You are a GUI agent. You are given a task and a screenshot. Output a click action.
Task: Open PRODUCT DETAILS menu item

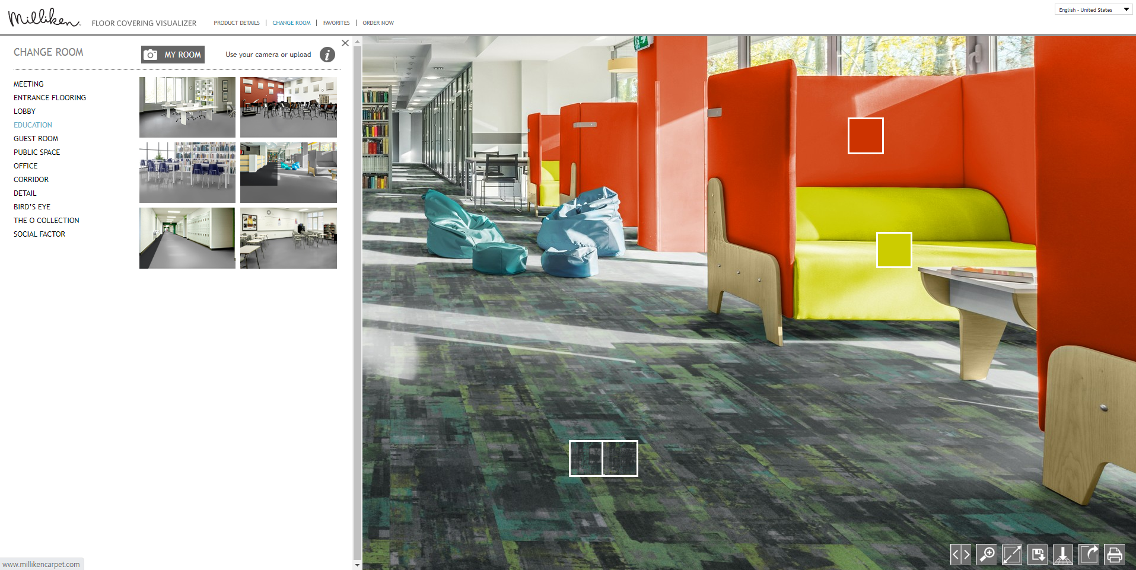click(237, 23)
